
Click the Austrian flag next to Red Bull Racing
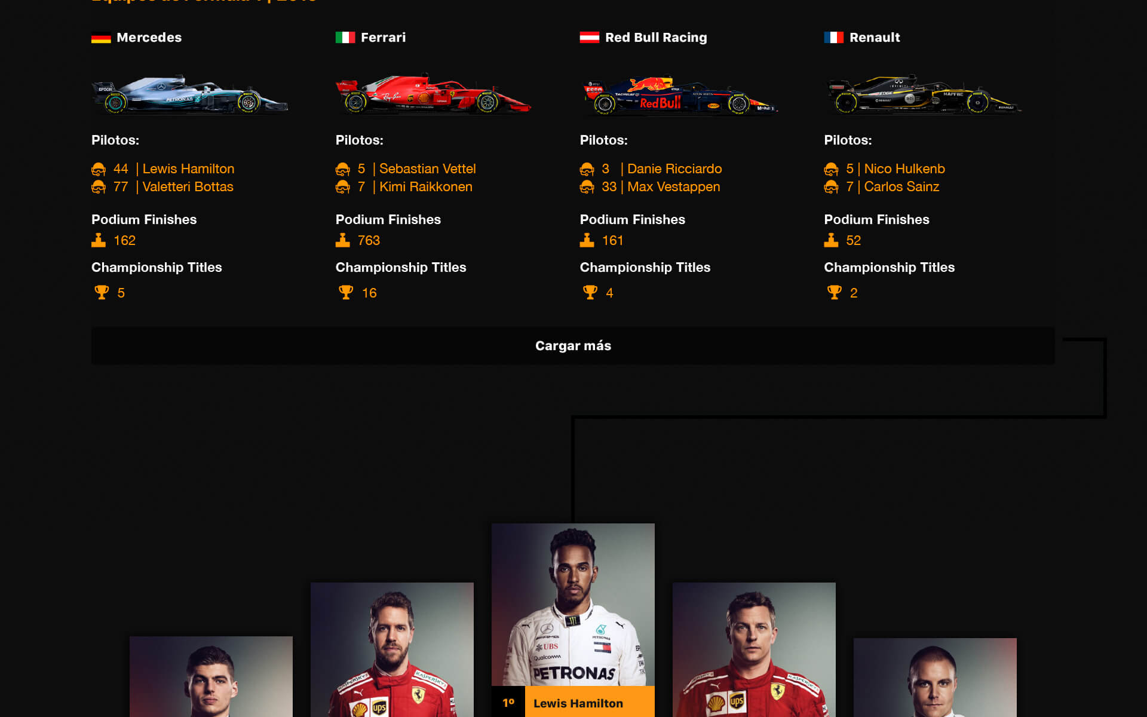[x=589, y=38]
